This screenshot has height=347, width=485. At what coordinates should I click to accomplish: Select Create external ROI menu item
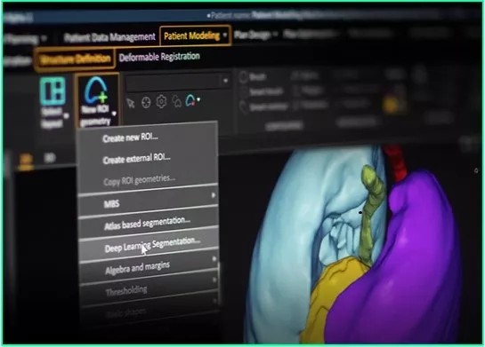(x=136, y=159)
